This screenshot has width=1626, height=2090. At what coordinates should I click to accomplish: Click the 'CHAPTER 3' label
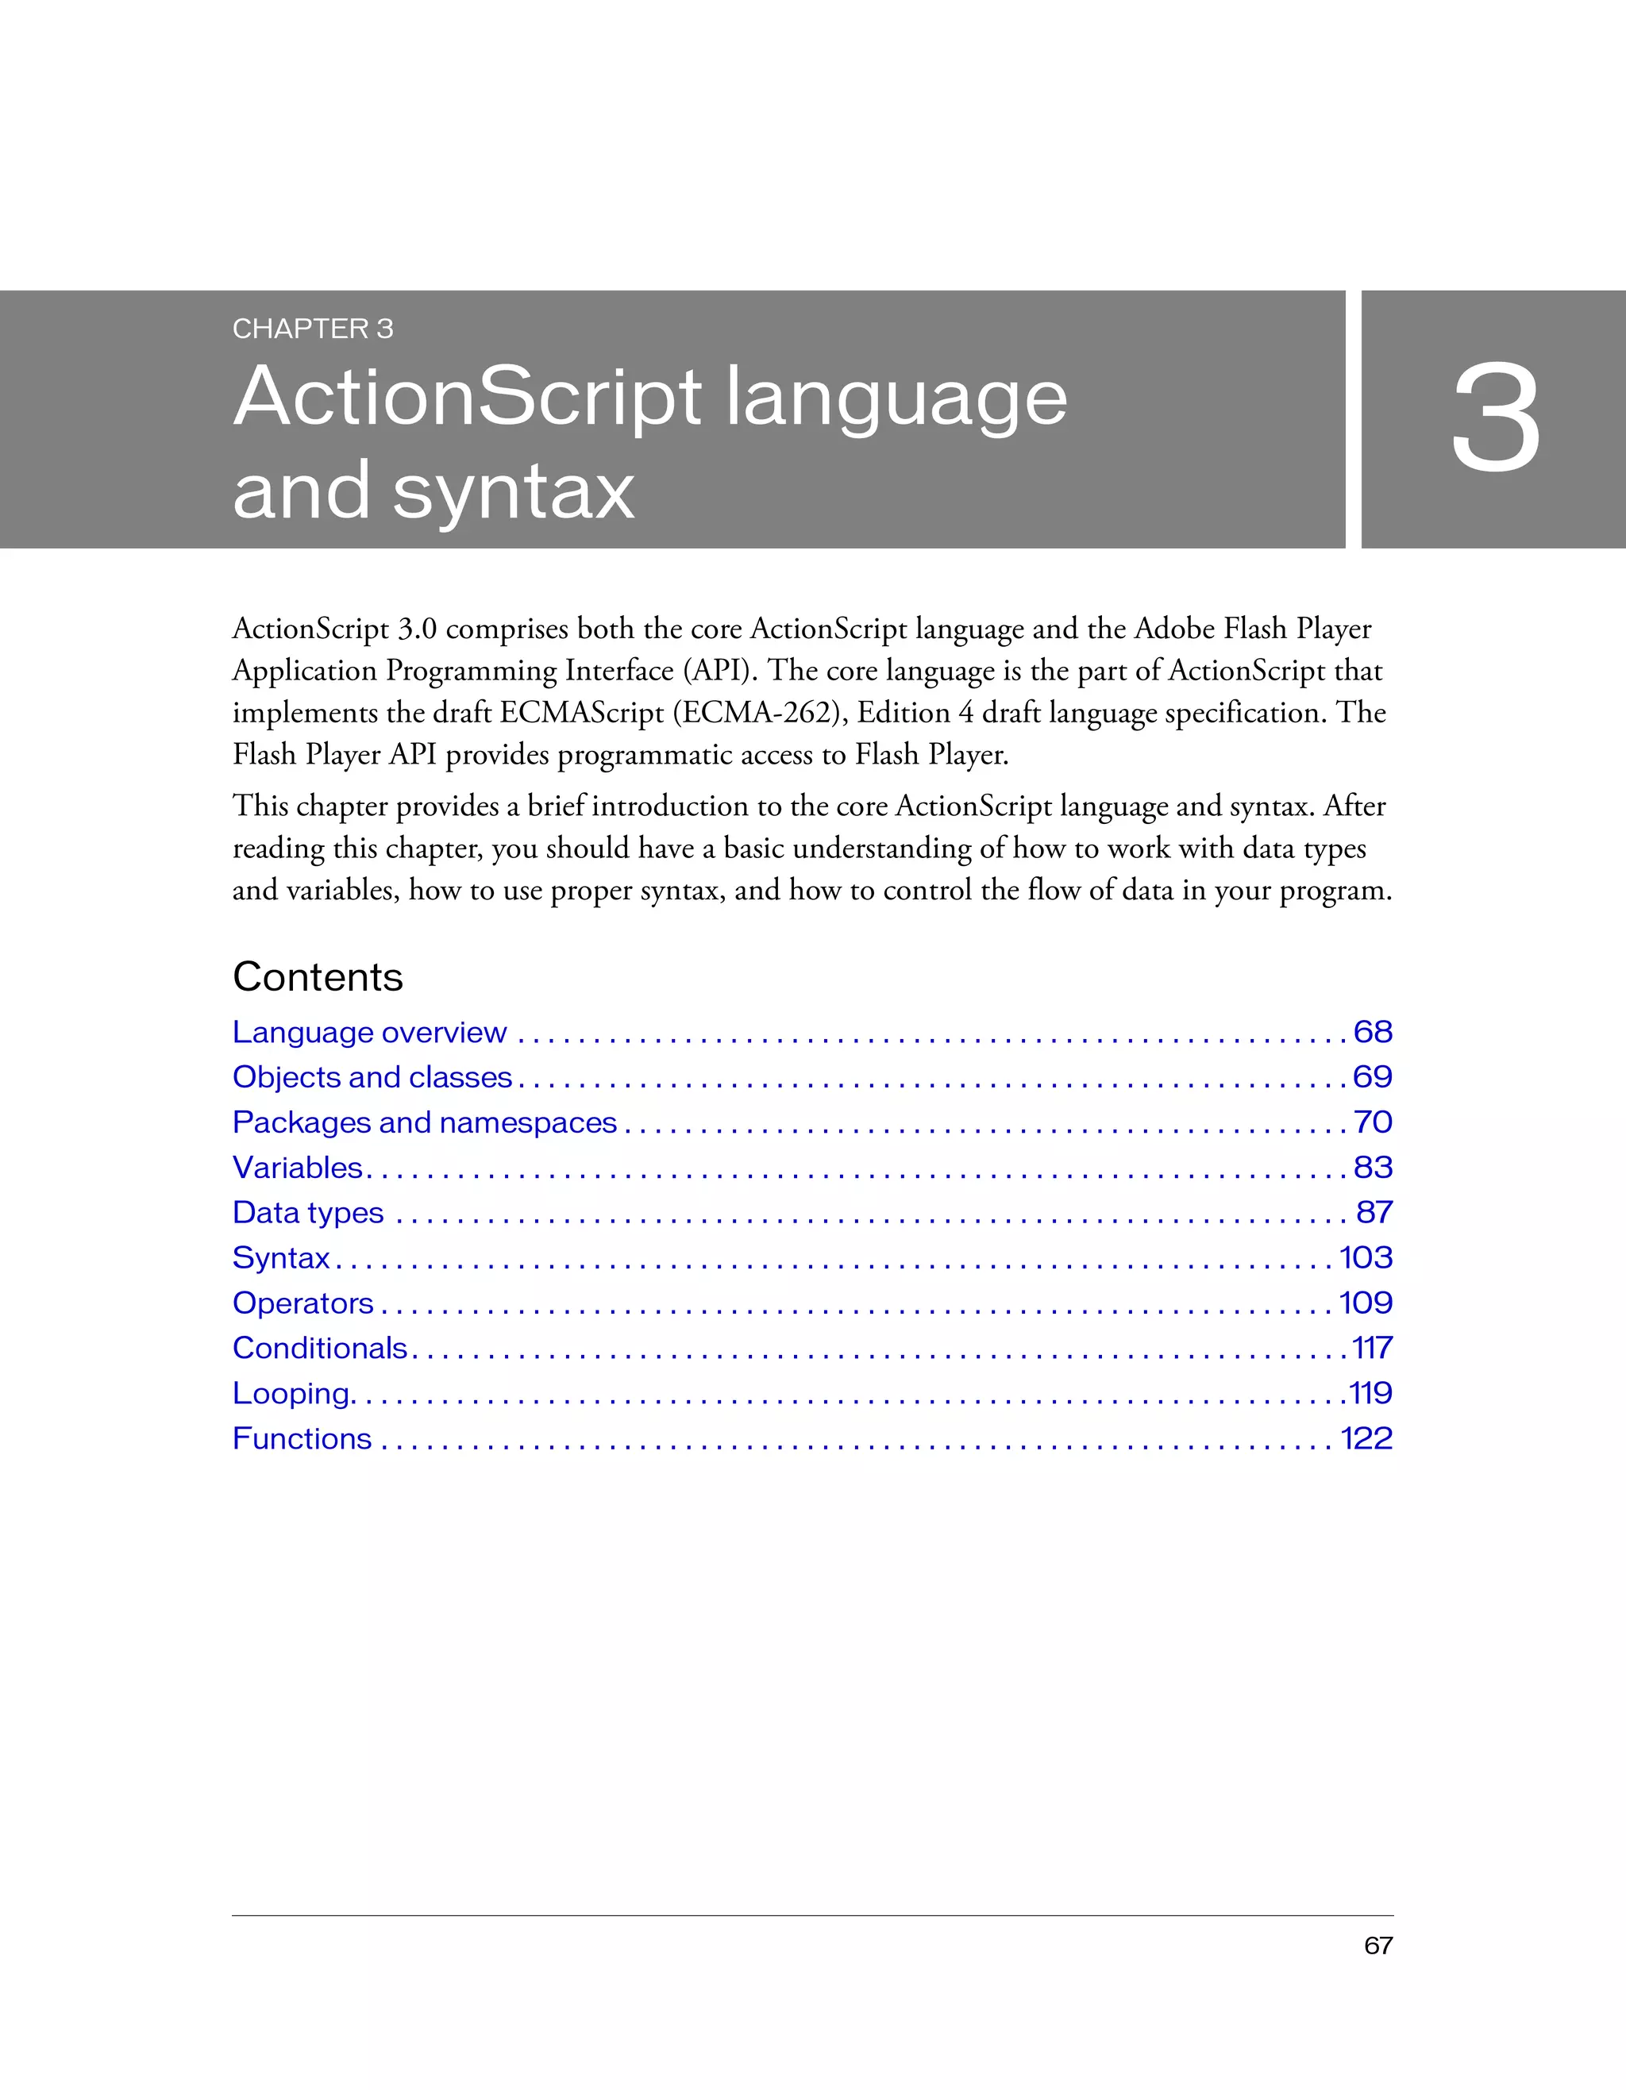[313, 329]
